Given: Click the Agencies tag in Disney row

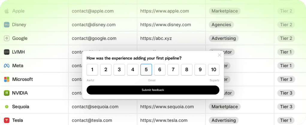Looking at the screenshot, I should 221,25.
